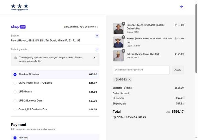198x140 pixels.
Task: Click the shipping help question mark icon
Action: point(124,104)
